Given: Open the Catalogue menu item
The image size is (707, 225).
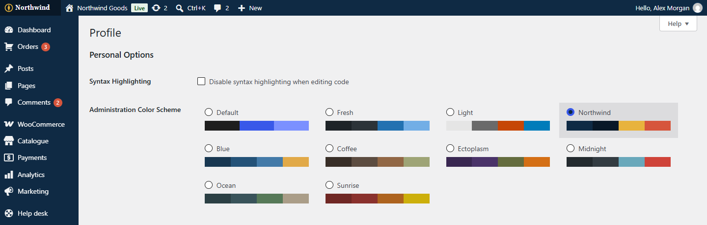Looking at the screenshot, I should click(39, 141).
